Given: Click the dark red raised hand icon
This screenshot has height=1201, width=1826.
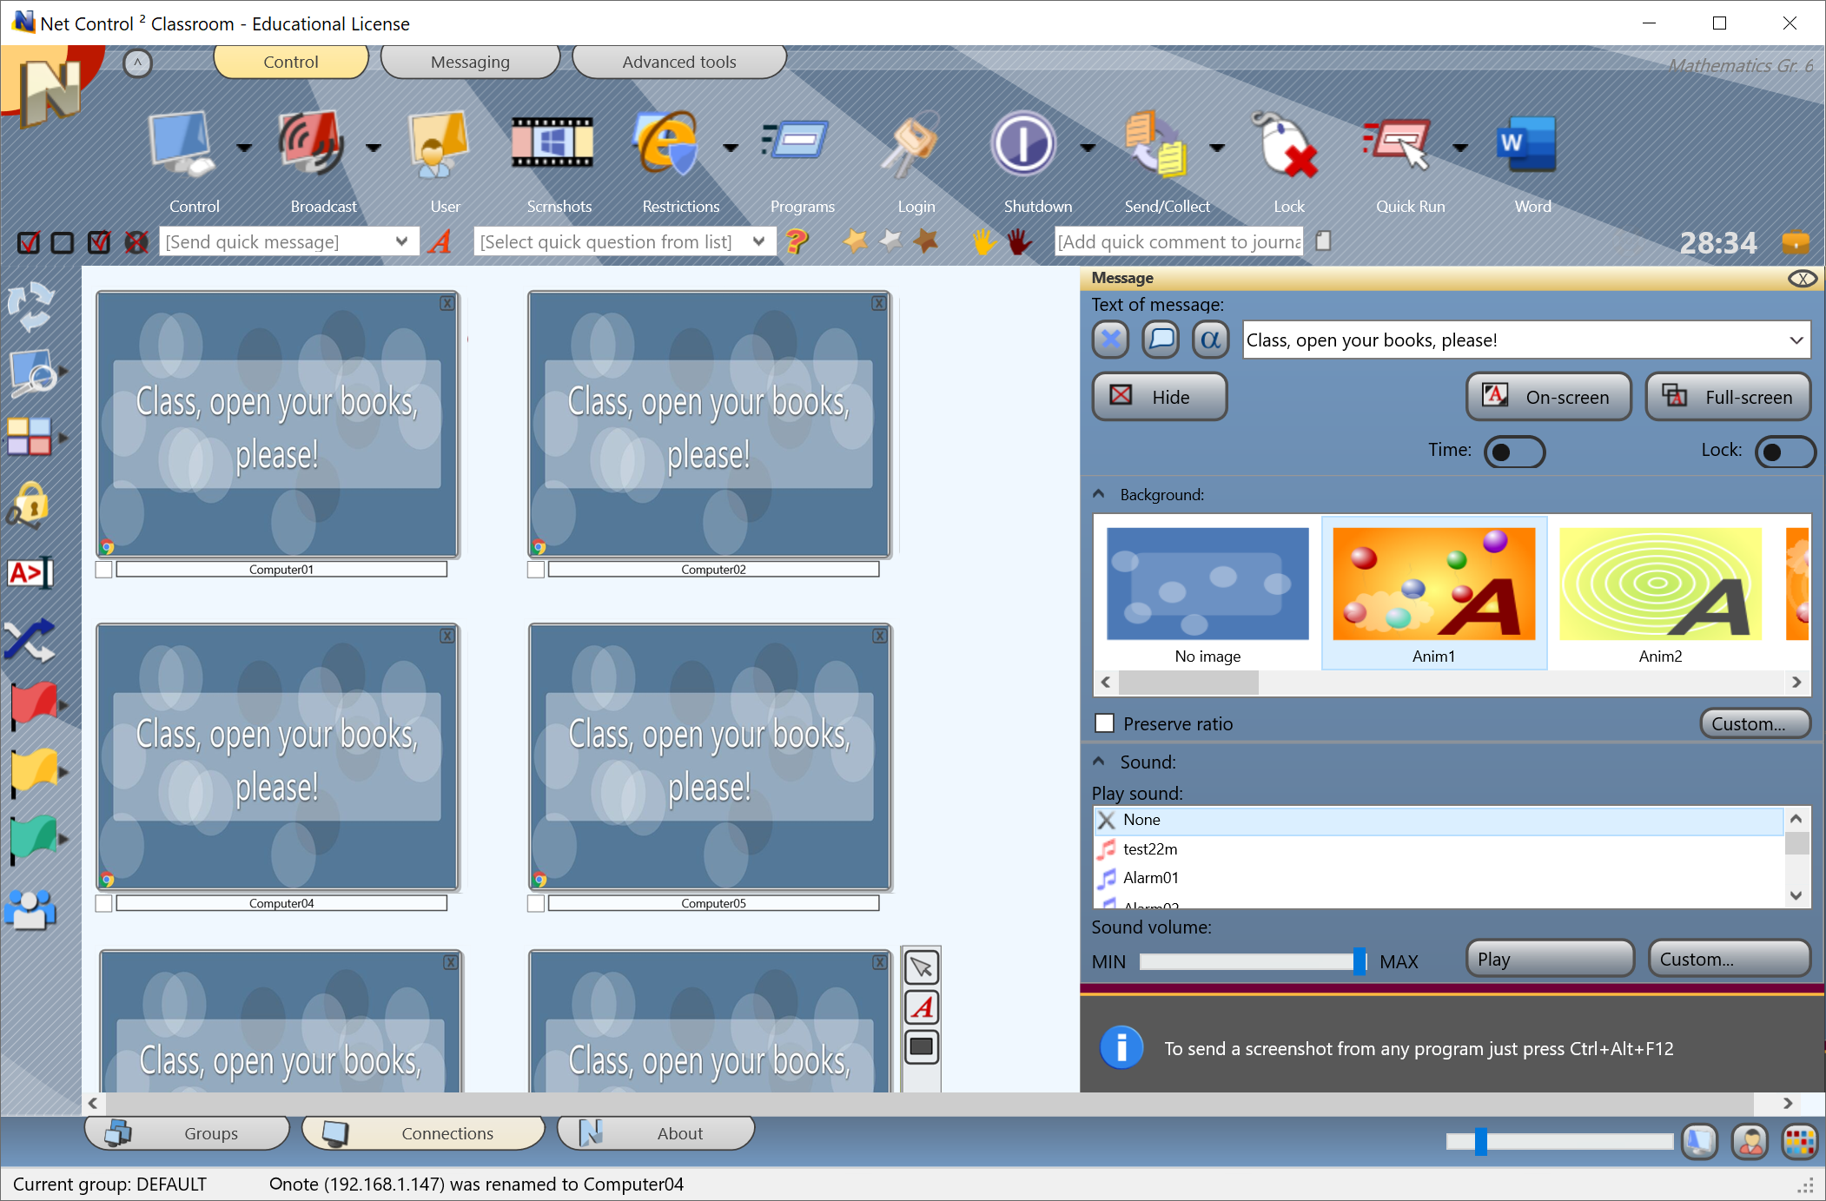Looking at the screenshot, I should click(1019, 241).
